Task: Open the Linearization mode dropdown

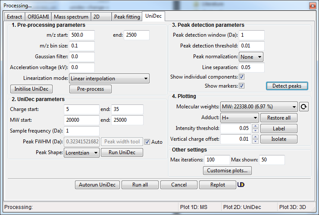Action: (x=109, y=79)
